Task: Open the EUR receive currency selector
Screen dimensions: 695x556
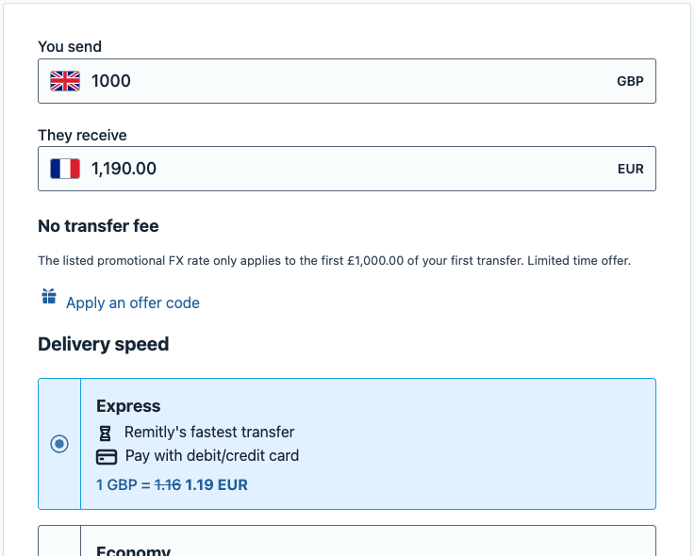Action: click(x=629, y=170)
